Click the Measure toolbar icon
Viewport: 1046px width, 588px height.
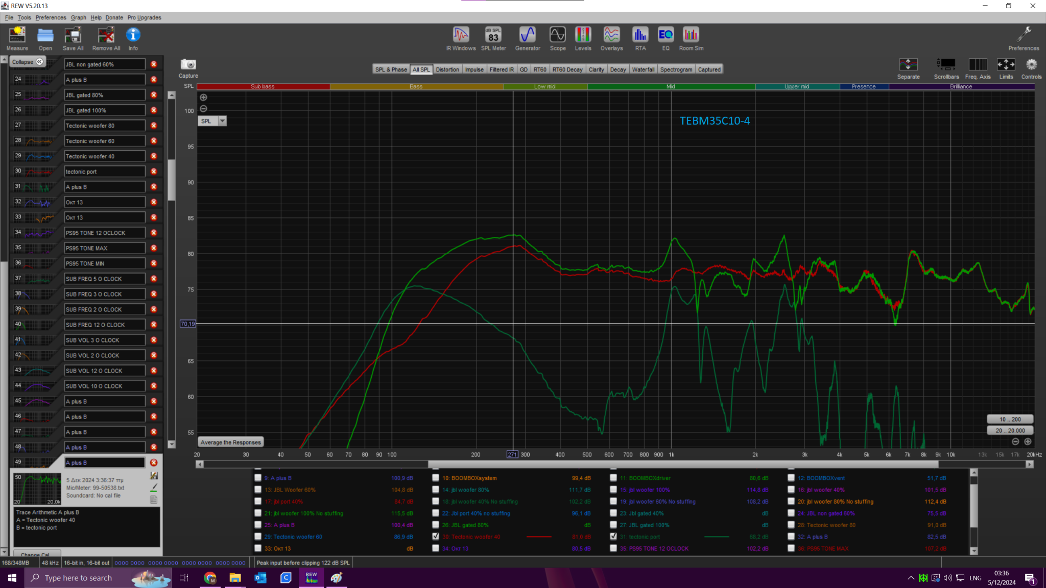17,39
